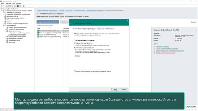Select the Хранилища storage icon
The image size is (198, 111).
[7, 42]
